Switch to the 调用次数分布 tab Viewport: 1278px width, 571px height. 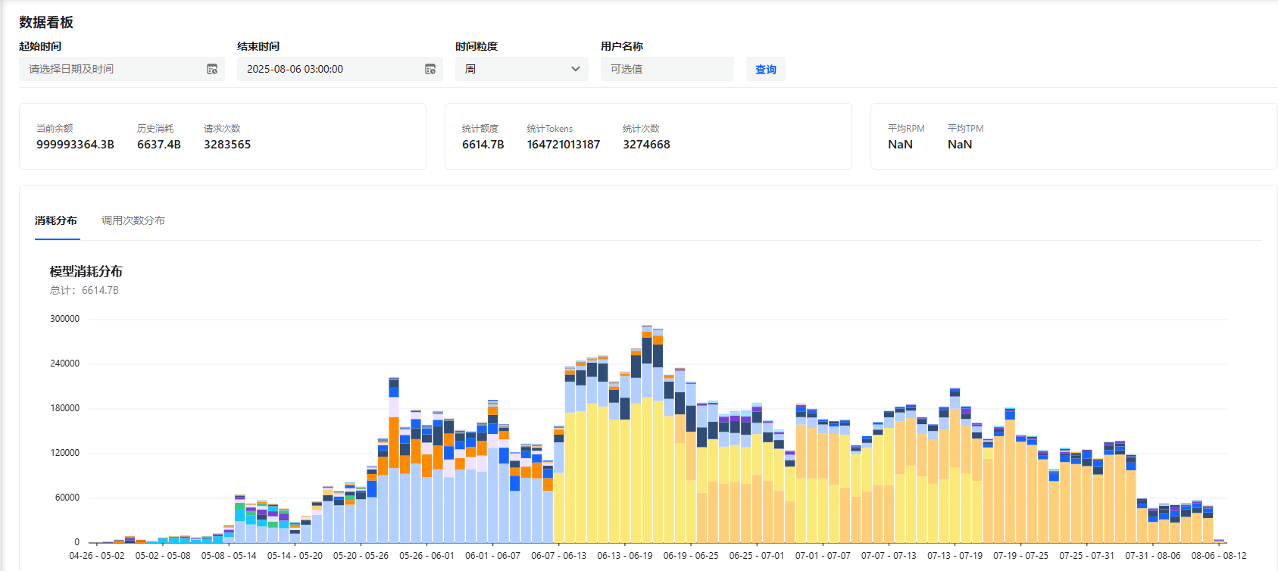point(133,220)
